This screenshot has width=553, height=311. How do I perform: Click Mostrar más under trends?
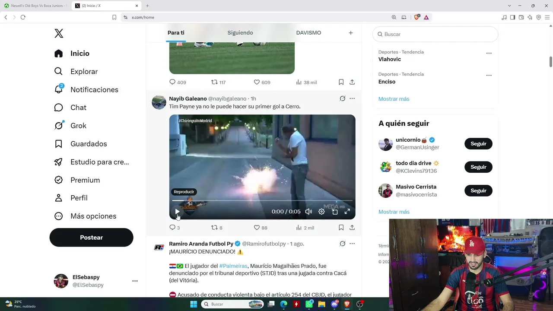pyautogui.click(x=394, y=99)
